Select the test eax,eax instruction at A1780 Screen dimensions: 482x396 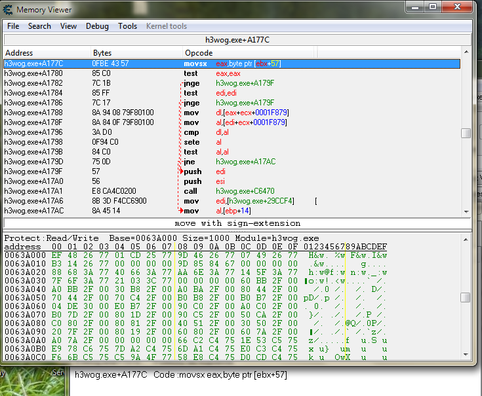[x=230, y=73]
